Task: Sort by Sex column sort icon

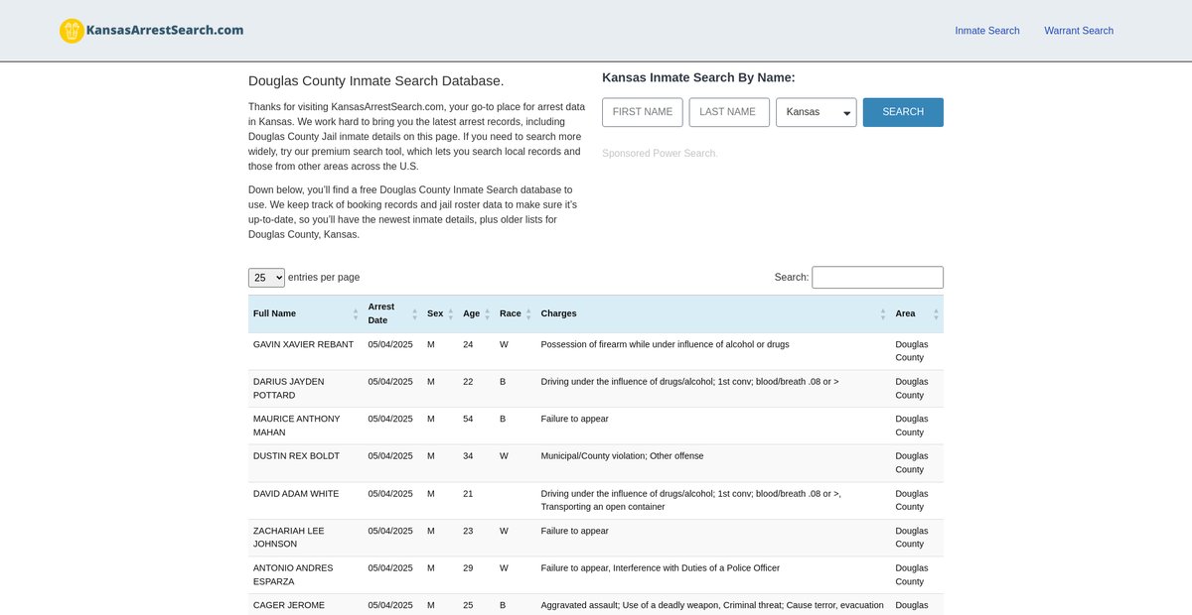Action: click(x=450, y=313)
